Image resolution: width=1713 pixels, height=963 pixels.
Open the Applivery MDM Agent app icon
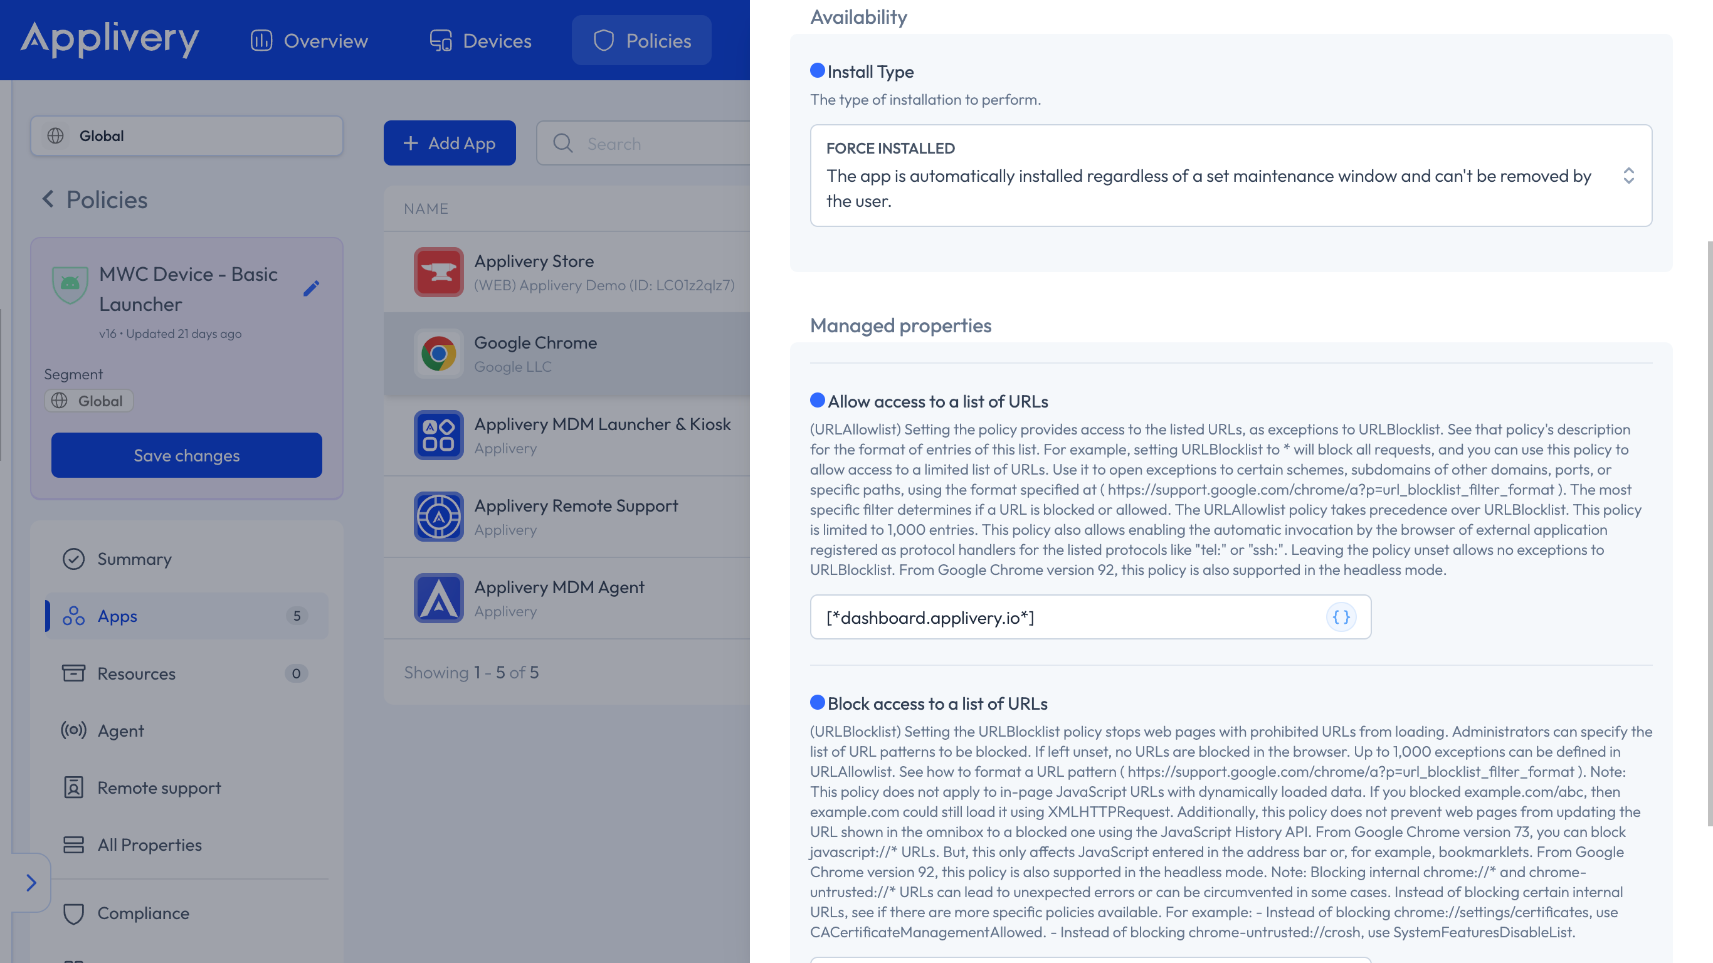[x=439, y=598]
